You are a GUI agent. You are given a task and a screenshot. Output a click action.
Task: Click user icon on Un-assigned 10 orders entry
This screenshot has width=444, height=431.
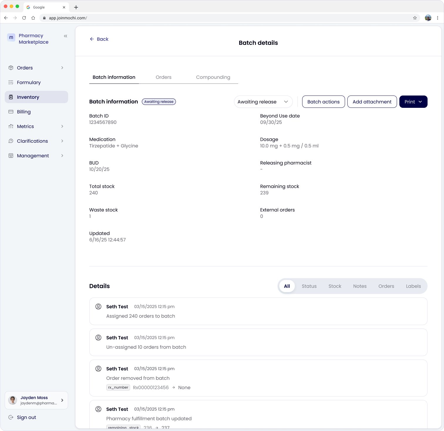coord(98,338)
